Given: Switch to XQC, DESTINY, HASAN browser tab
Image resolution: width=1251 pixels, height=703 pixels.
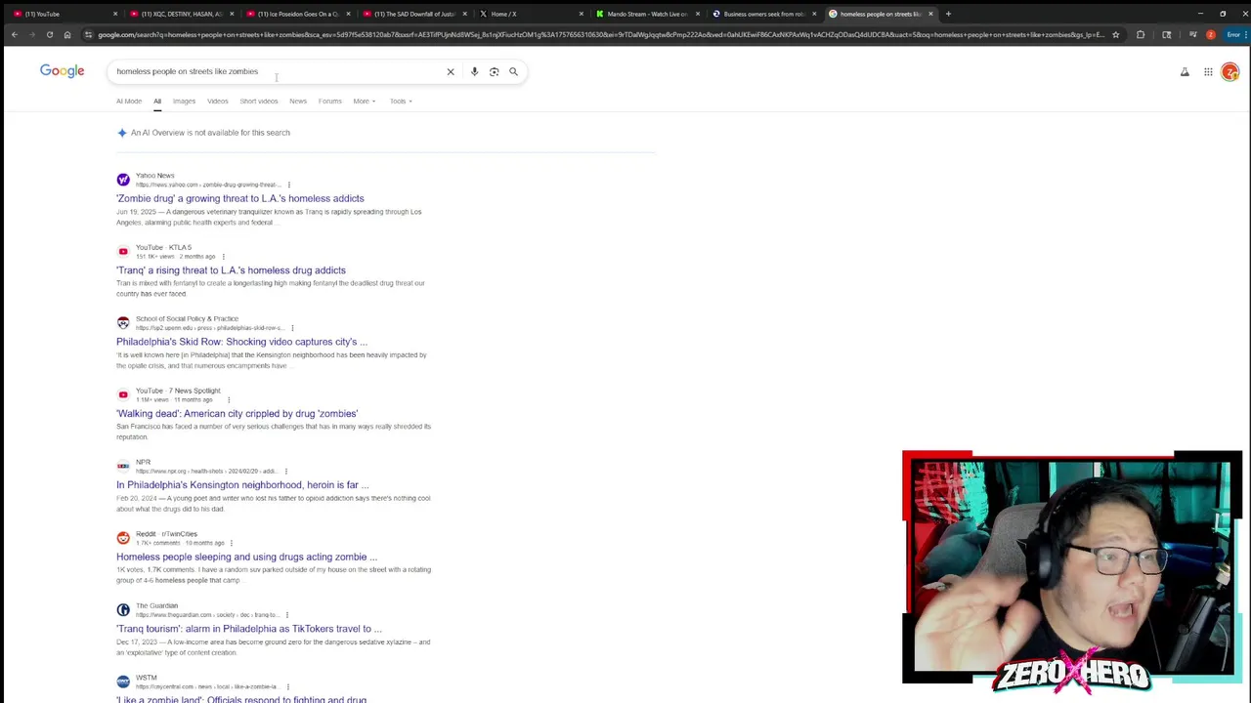Looking at the screenshot, I should point(182,14).
